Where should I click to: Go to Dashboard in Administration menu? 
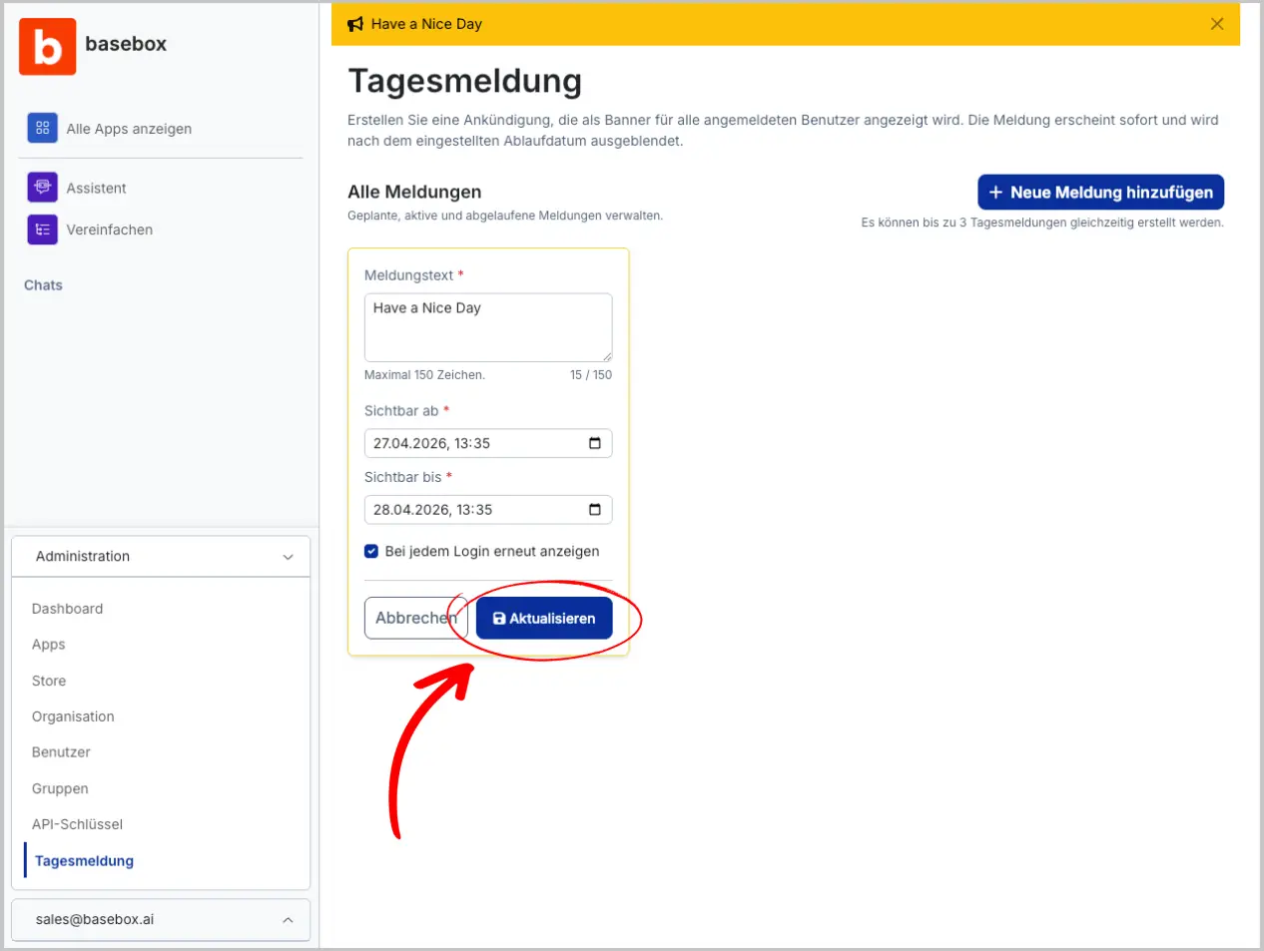tap(67, 609)
